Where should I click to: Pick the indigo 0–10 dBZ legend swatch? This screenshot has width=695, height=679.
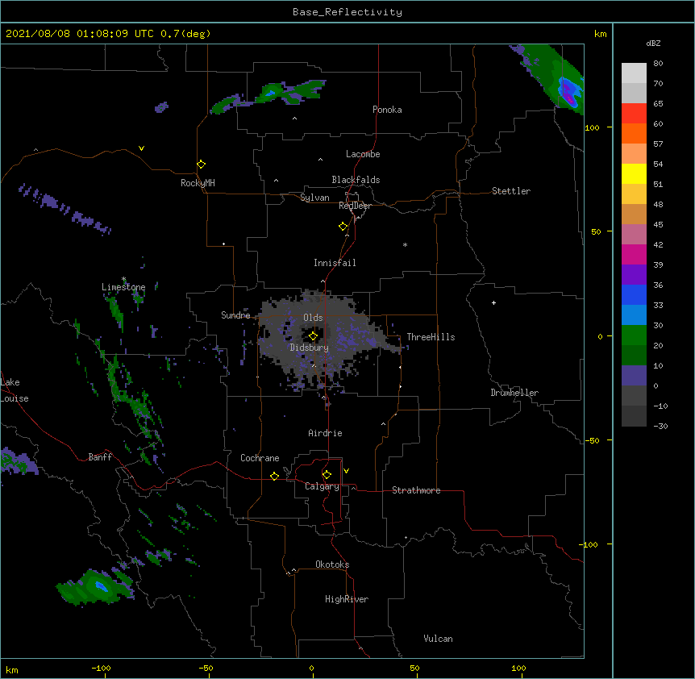pos(634,376)
